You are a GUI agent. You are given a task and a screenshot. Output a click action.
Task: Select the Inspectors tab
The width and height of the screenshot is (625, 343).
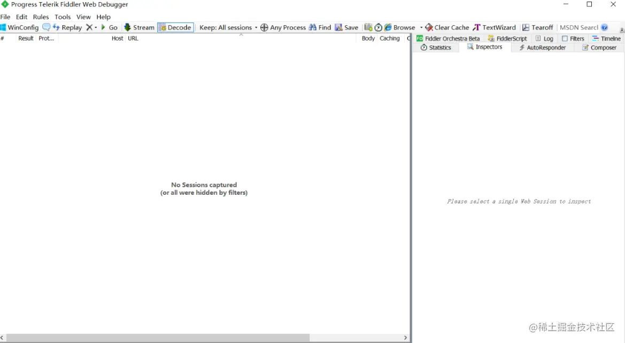coord(485,47)
